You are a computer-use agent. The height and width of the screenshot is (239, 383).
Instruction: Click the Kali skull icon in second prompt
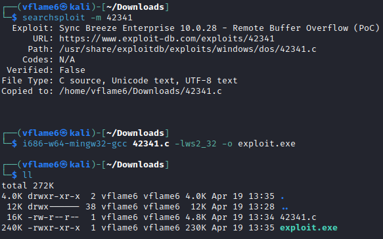pos(64,133)
